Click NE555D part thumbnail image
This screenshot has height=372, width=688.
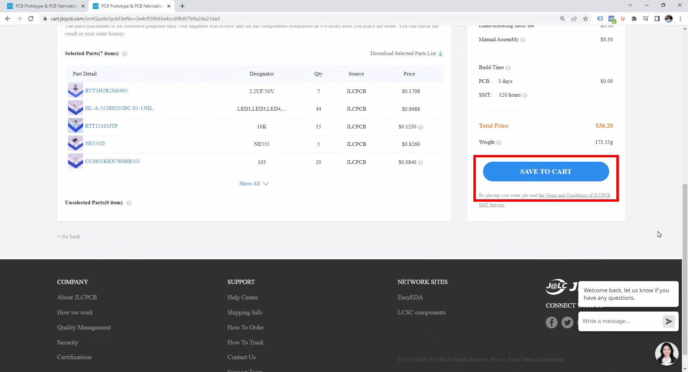pos(76,143)
